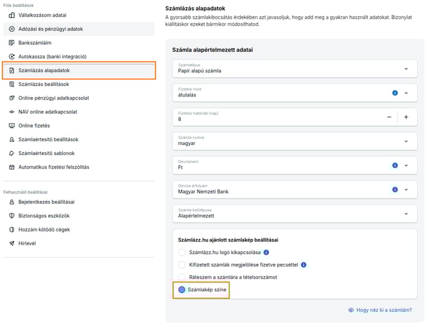Open the Számlakép színe color swatch
This screenshot has width=429, height=328.
coord(181,289)
